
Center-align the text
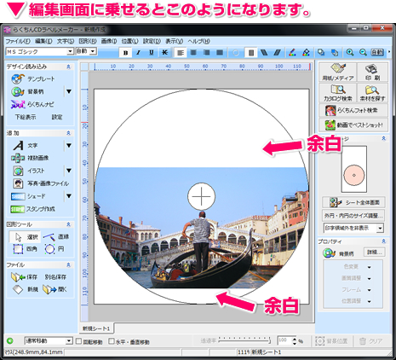tap(193, 53)
